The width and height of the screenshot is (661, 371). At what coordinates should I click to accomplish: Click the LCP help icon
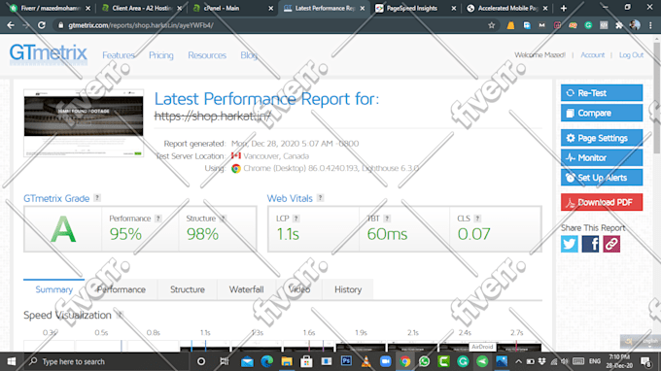coord(296,219)
